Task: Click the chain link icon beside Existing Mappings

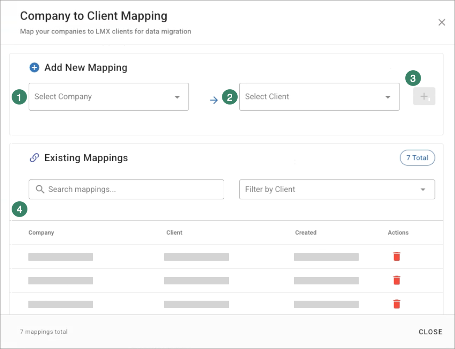Action: (x=34, y=158)
